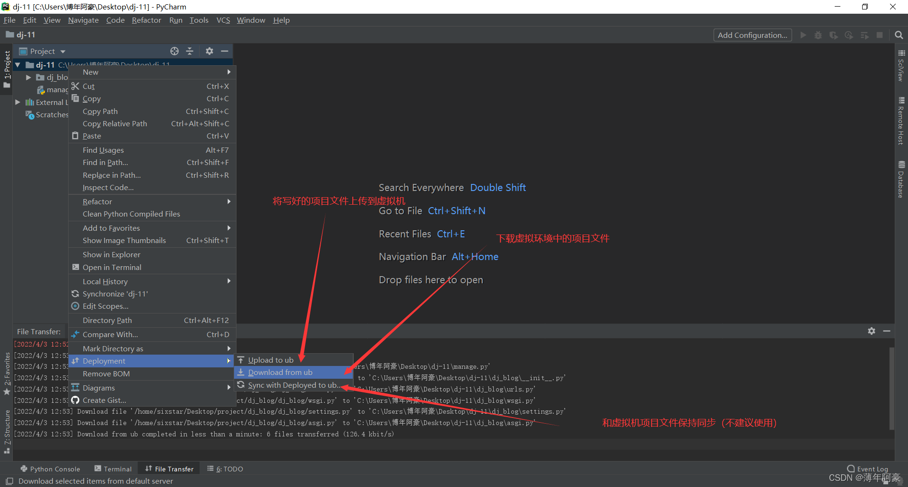Choose Sync with Deployed to ub

(294, 385)
